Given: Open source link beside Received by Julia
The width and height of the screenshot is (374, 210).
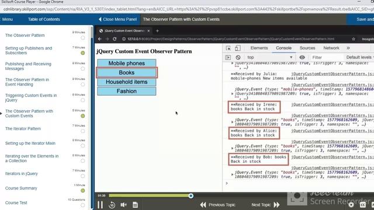Looking at the screenshot, I should [x=333, y=74].
